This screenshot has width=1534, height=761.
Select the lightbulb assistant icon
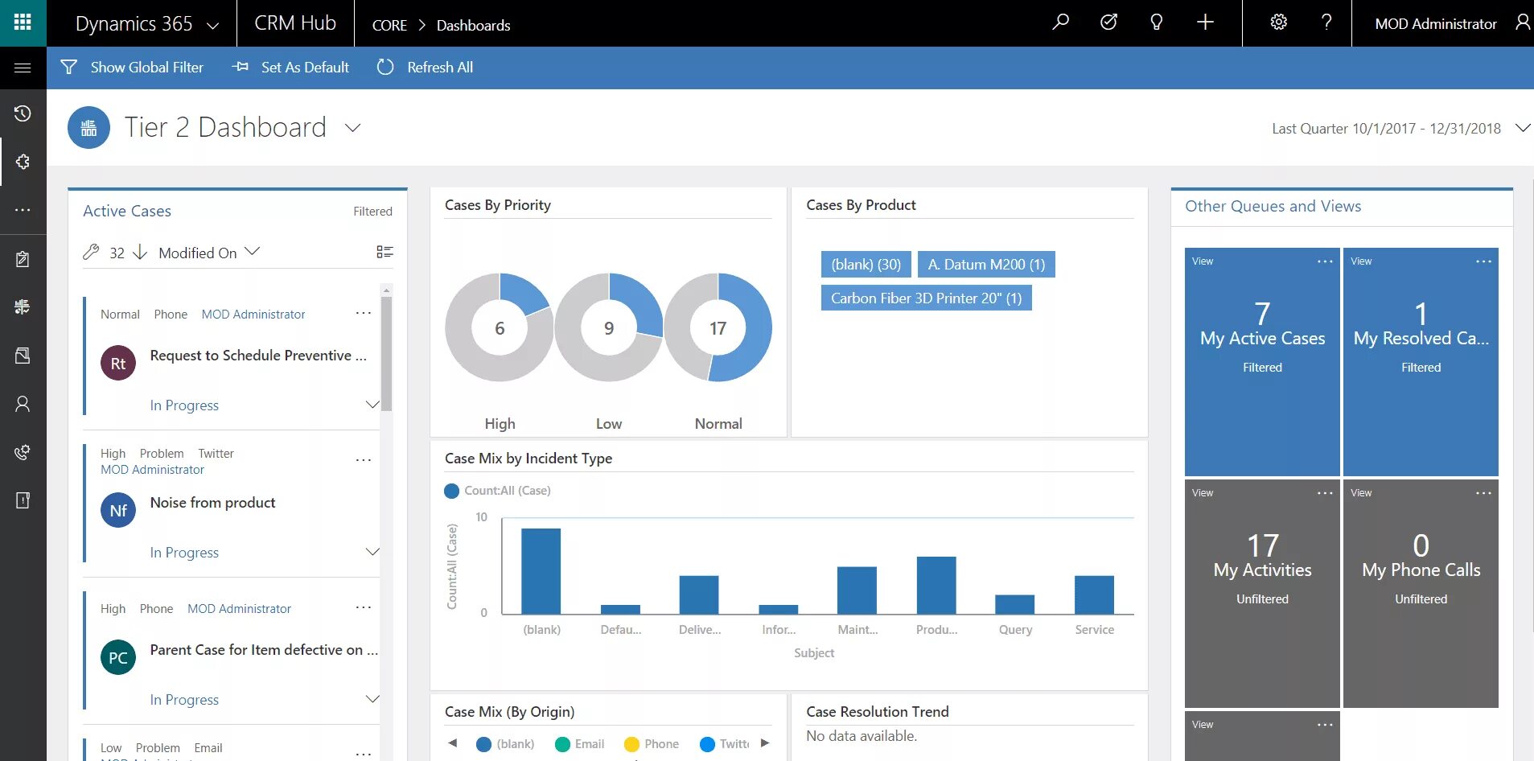(x=1157, y=23)
